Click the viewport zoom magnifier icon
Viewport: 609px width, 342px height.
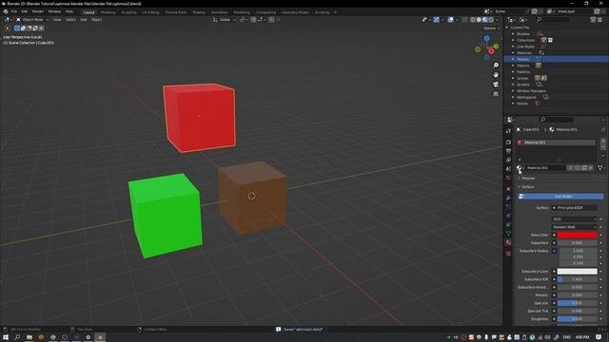point(496,66)
